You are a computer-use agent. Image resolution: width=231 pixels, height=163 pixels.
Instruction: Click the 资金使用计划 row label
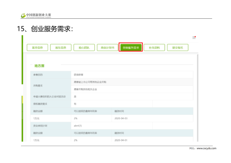tap(40, 126)
